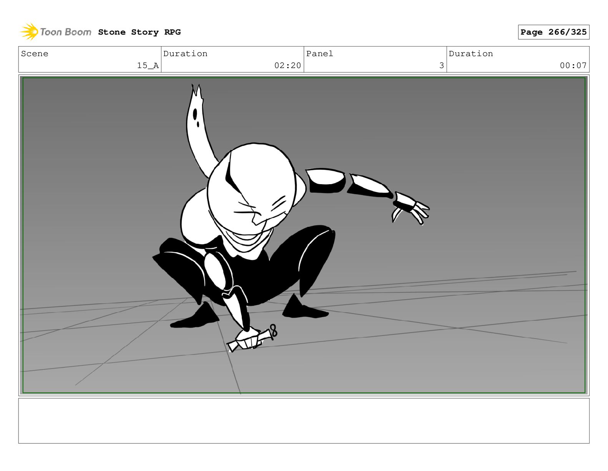Select the 'Stone Story RPG' title text
The image size is (608, 471).
click(x=139, y=32)
